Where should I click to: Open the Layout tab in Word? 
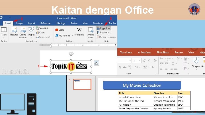(x=32, y=23)
